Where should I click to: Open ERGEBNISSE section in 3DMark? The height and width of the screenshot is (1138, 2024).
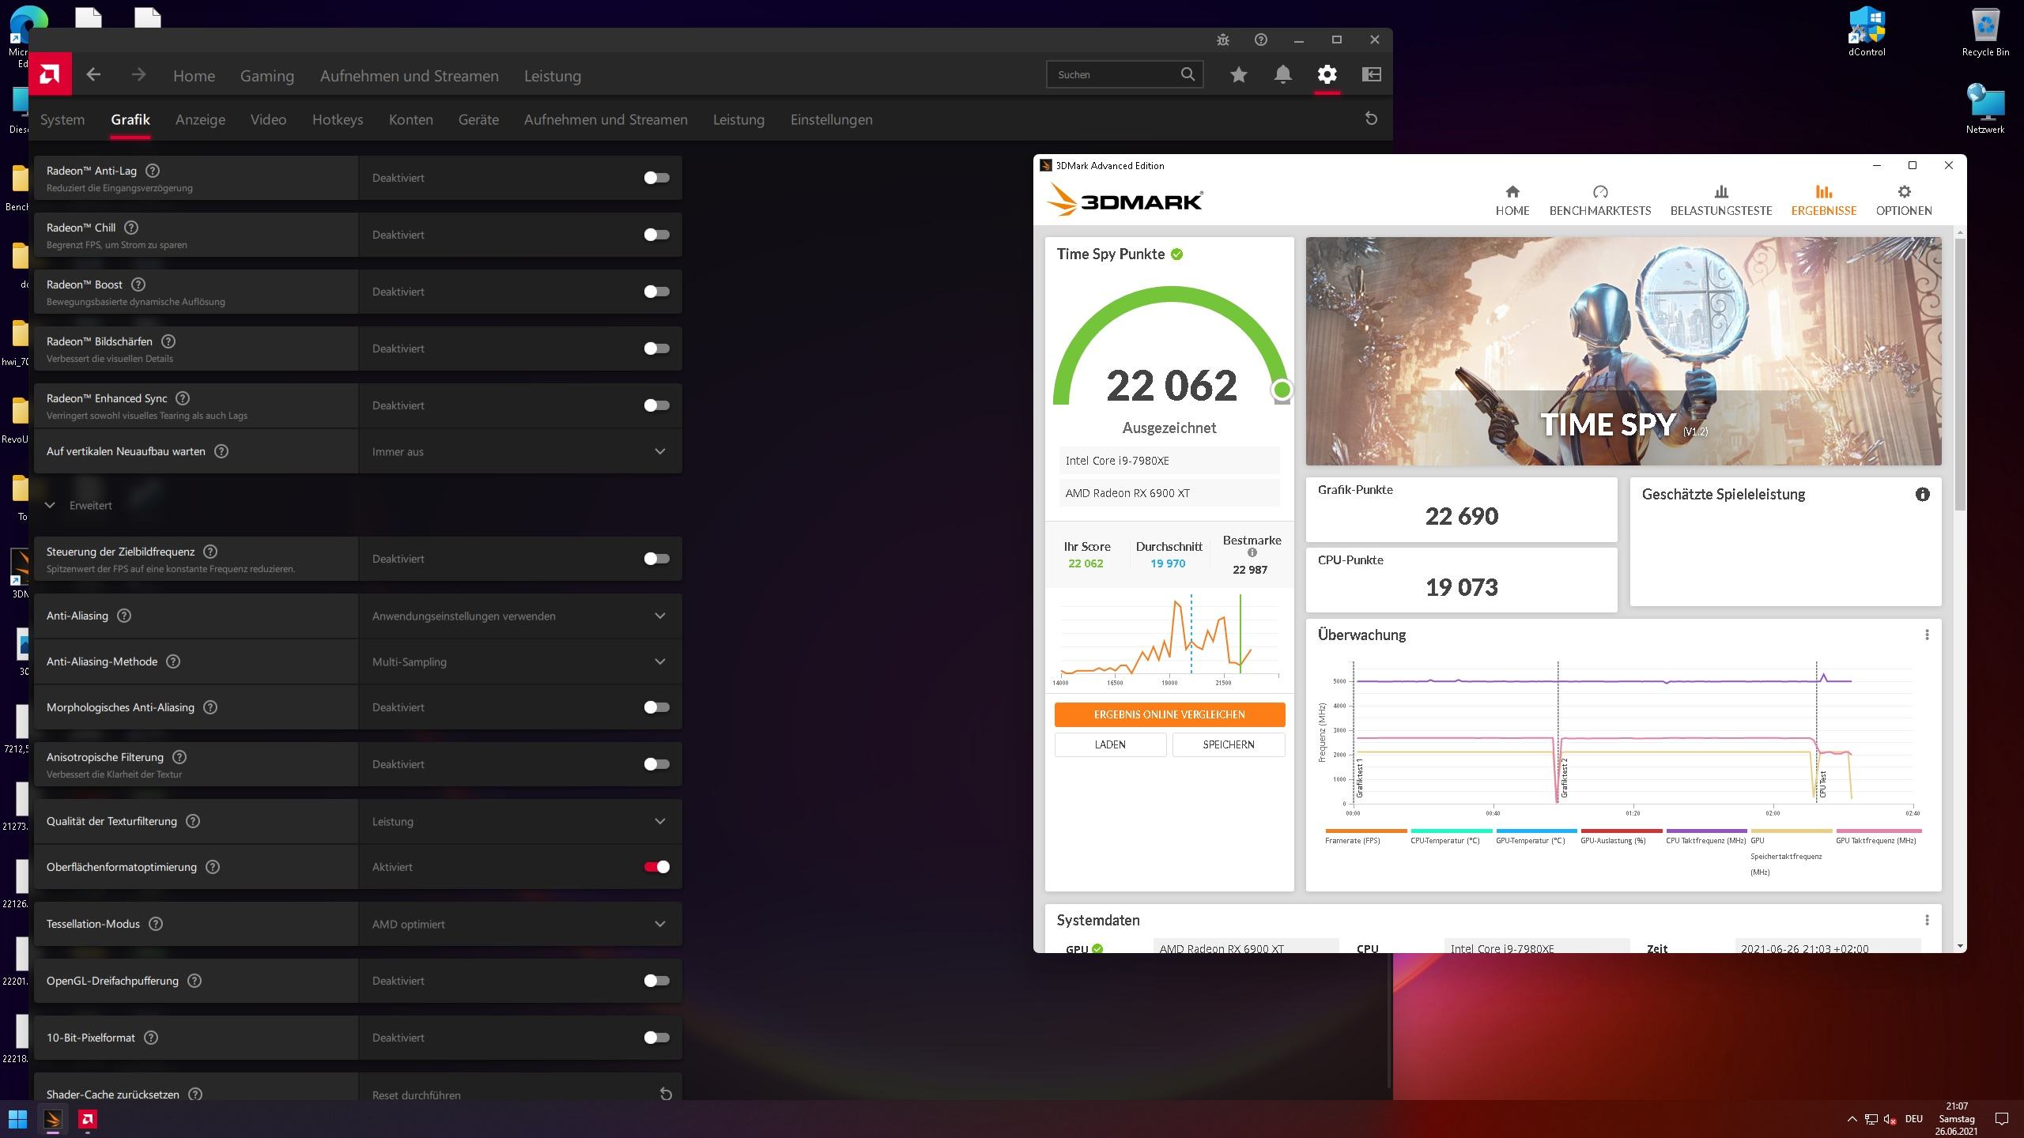[x=1824, y=200]
